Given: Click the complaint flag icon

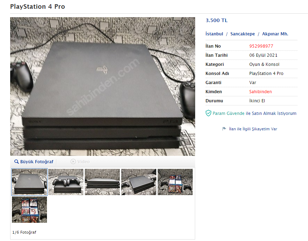Looking at the screenshot, I should click(x=224, y=129).
